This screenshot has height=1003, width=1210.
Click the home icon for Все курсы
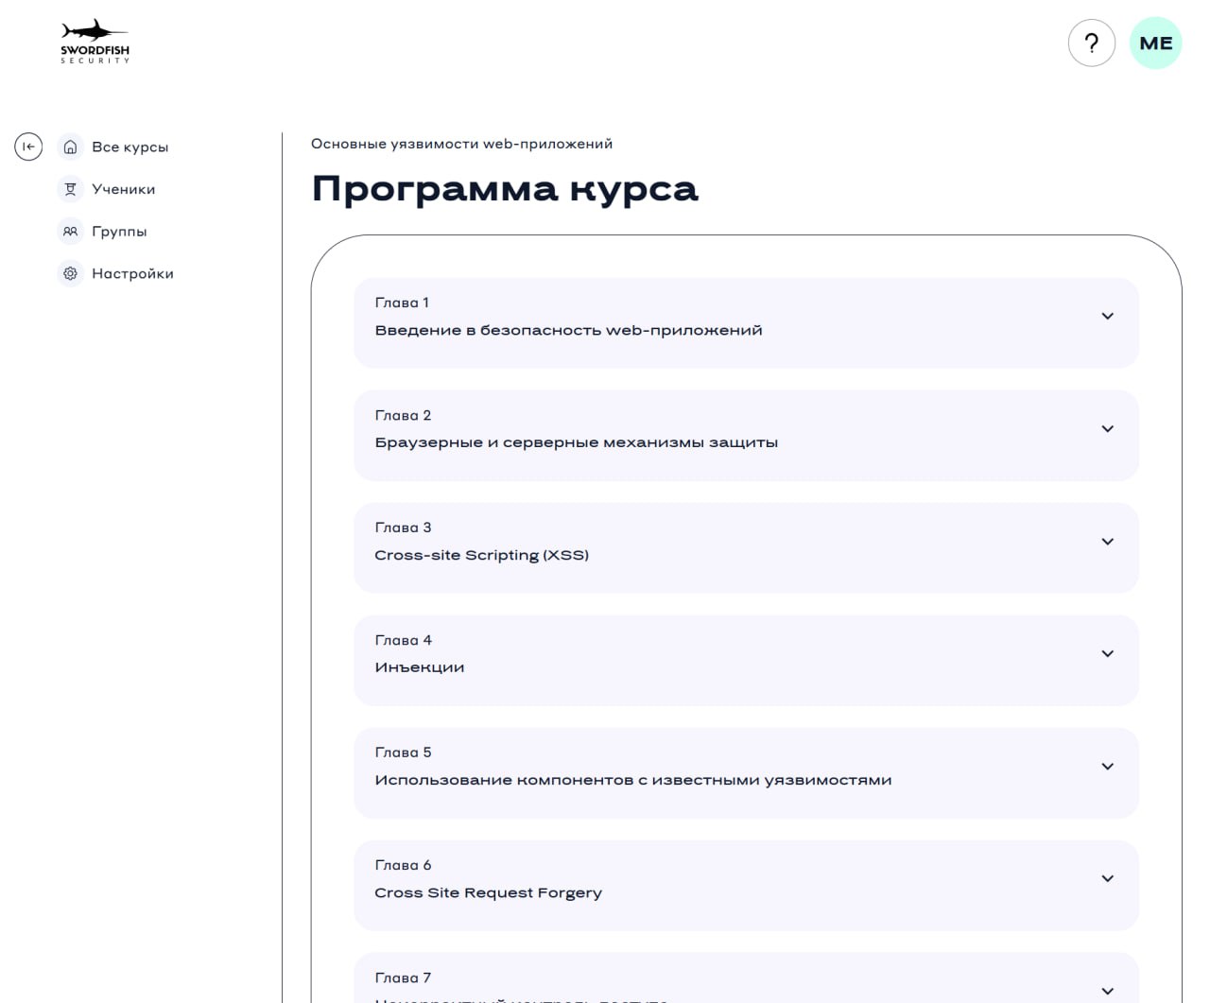click(x=70, y=147)
